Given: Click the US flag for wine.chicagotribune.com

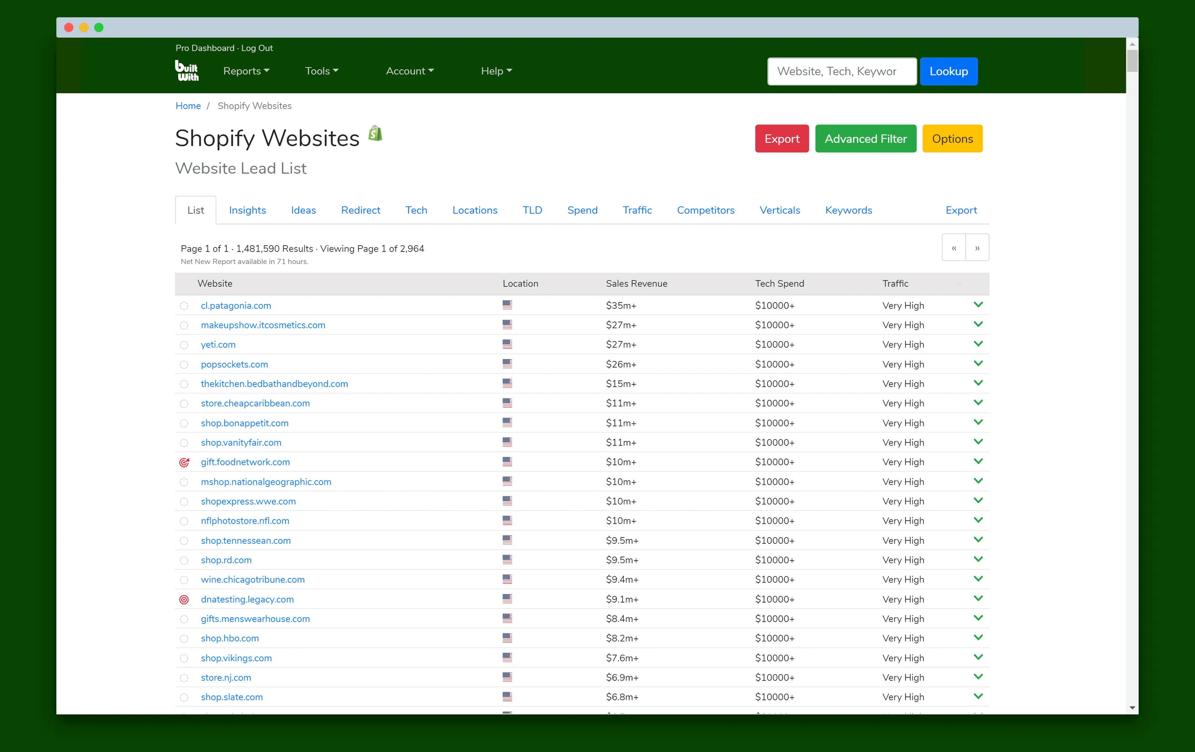Looking at the screenshot, I should pyautogui.click(x=507, y=579).
